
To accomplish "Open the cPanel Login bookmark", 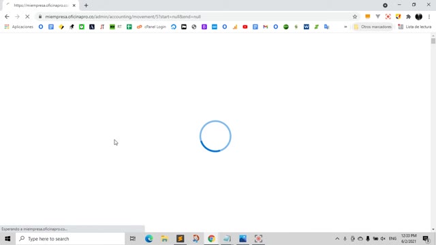I will click(x=151, y=27).
